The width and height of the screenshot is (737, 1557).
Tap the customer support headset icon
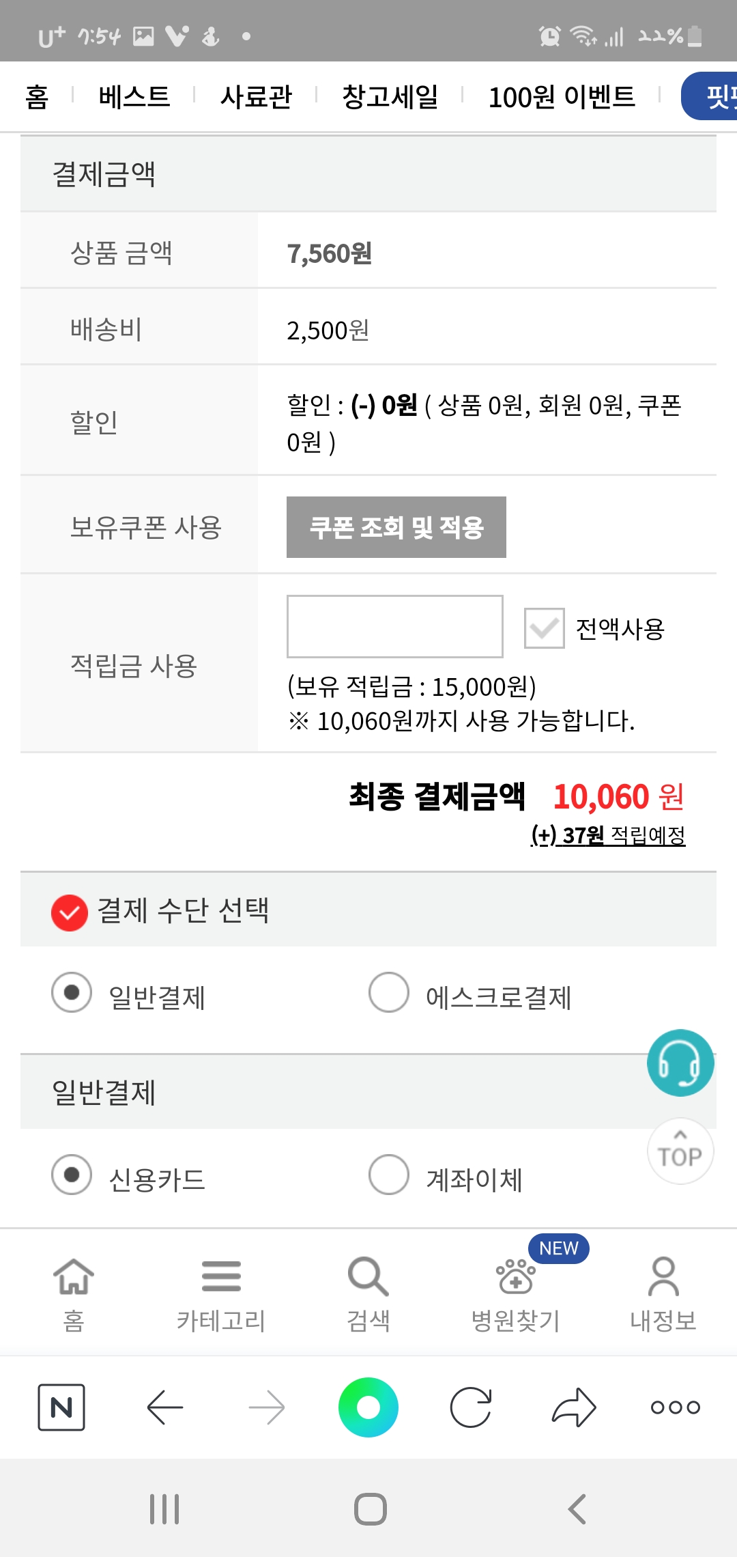[x=680, y=1063]
